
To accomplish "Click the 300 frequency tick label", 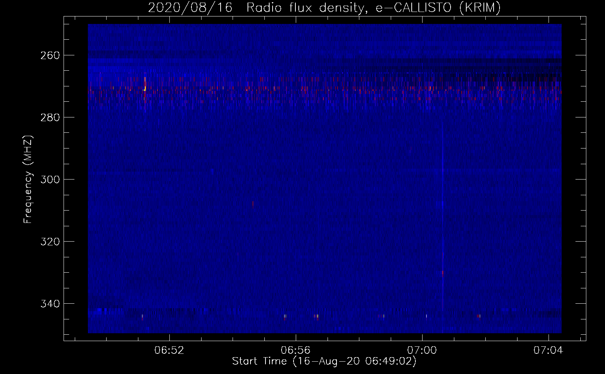I will [50, 180].
